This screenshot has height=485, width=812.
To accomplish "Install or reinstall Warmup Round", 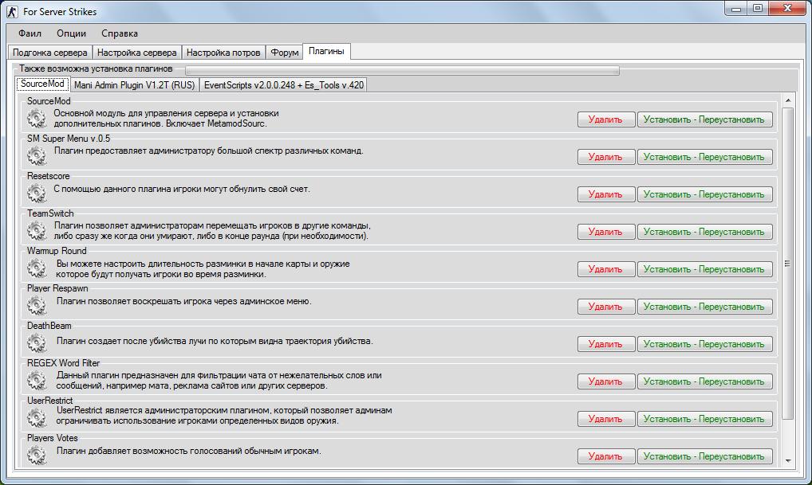I will pyautogui.click(x=705, y=269).
